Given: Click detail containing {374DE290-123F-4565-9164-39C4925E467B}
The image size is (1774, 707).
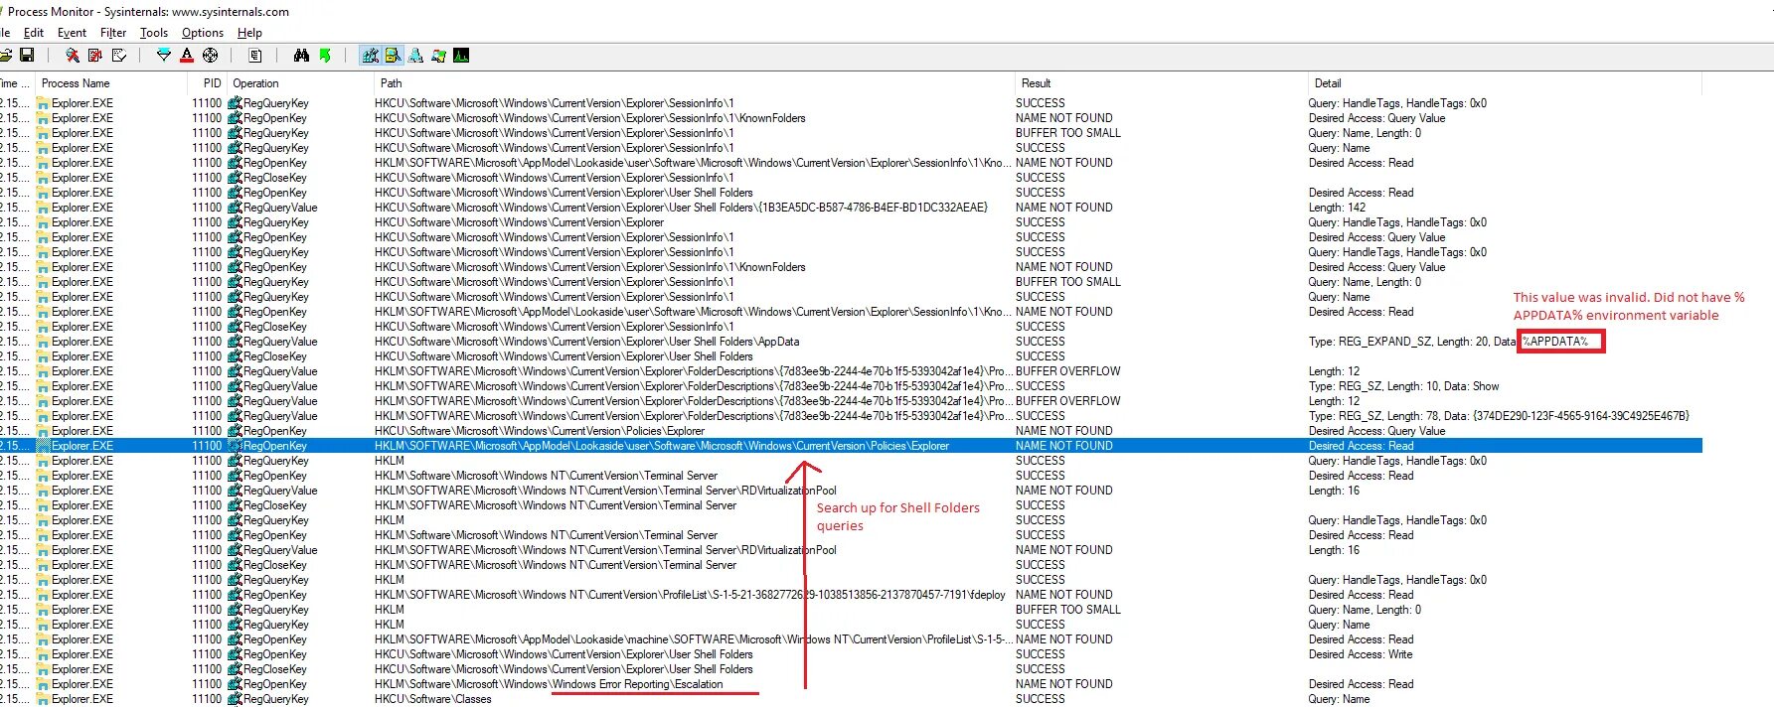Looking at the screenshot, I should [x=1499, y=416].
